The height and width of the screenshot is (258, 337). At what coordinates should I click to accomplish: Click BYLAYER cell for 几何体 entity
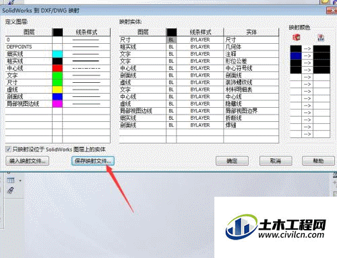coord(200,46)
